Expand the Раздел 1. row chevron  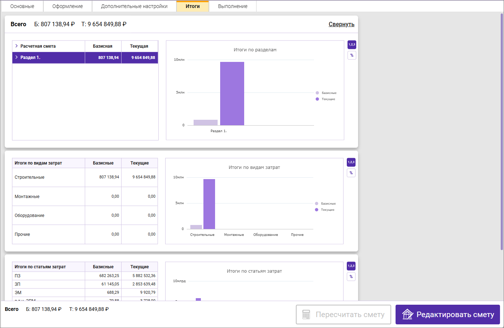16,57
